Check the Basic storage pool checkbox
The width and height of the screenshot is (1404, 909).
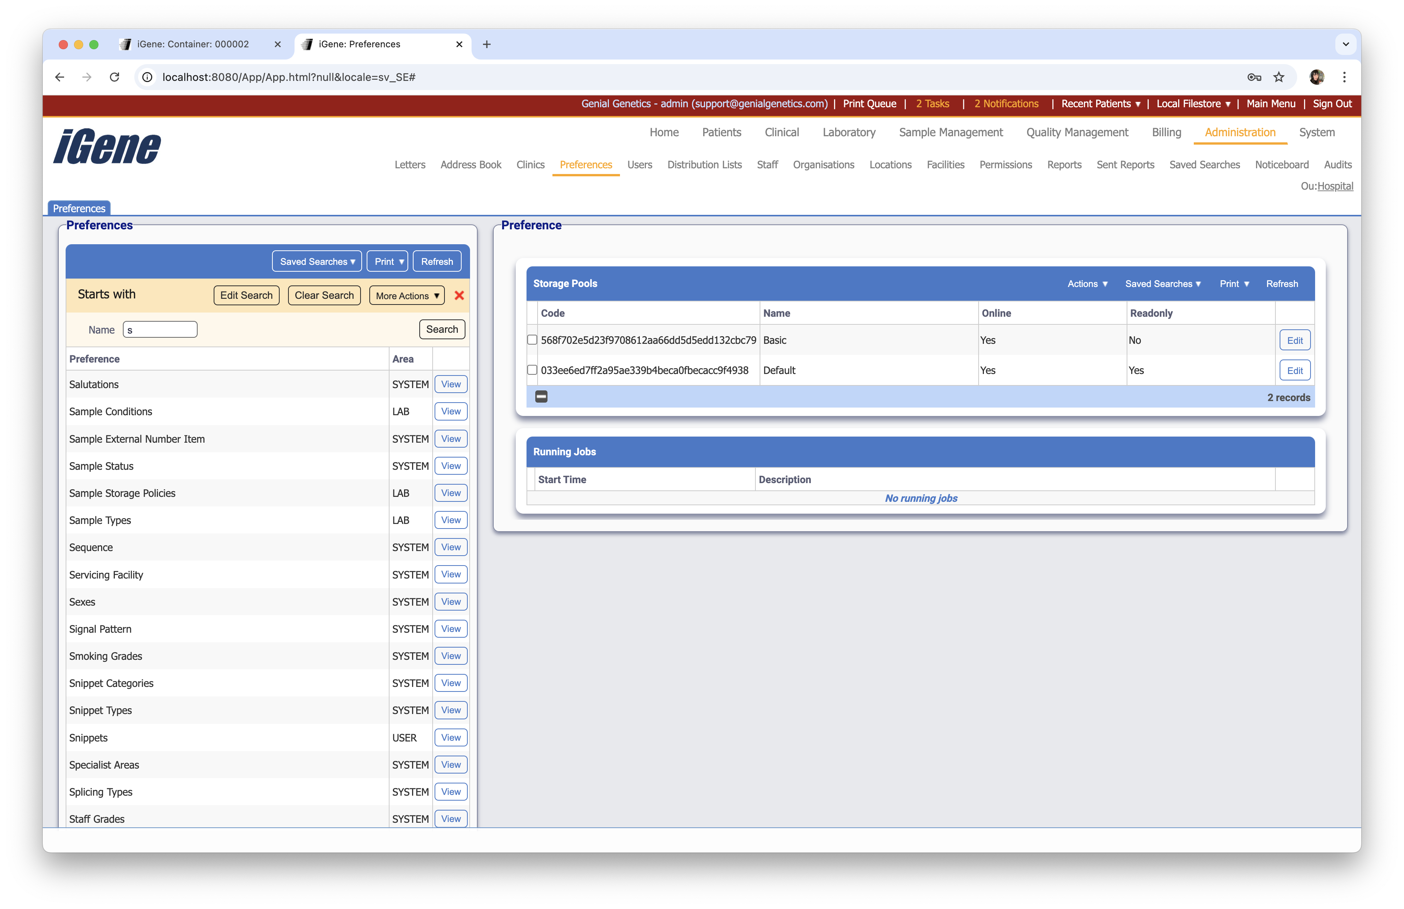532,340
